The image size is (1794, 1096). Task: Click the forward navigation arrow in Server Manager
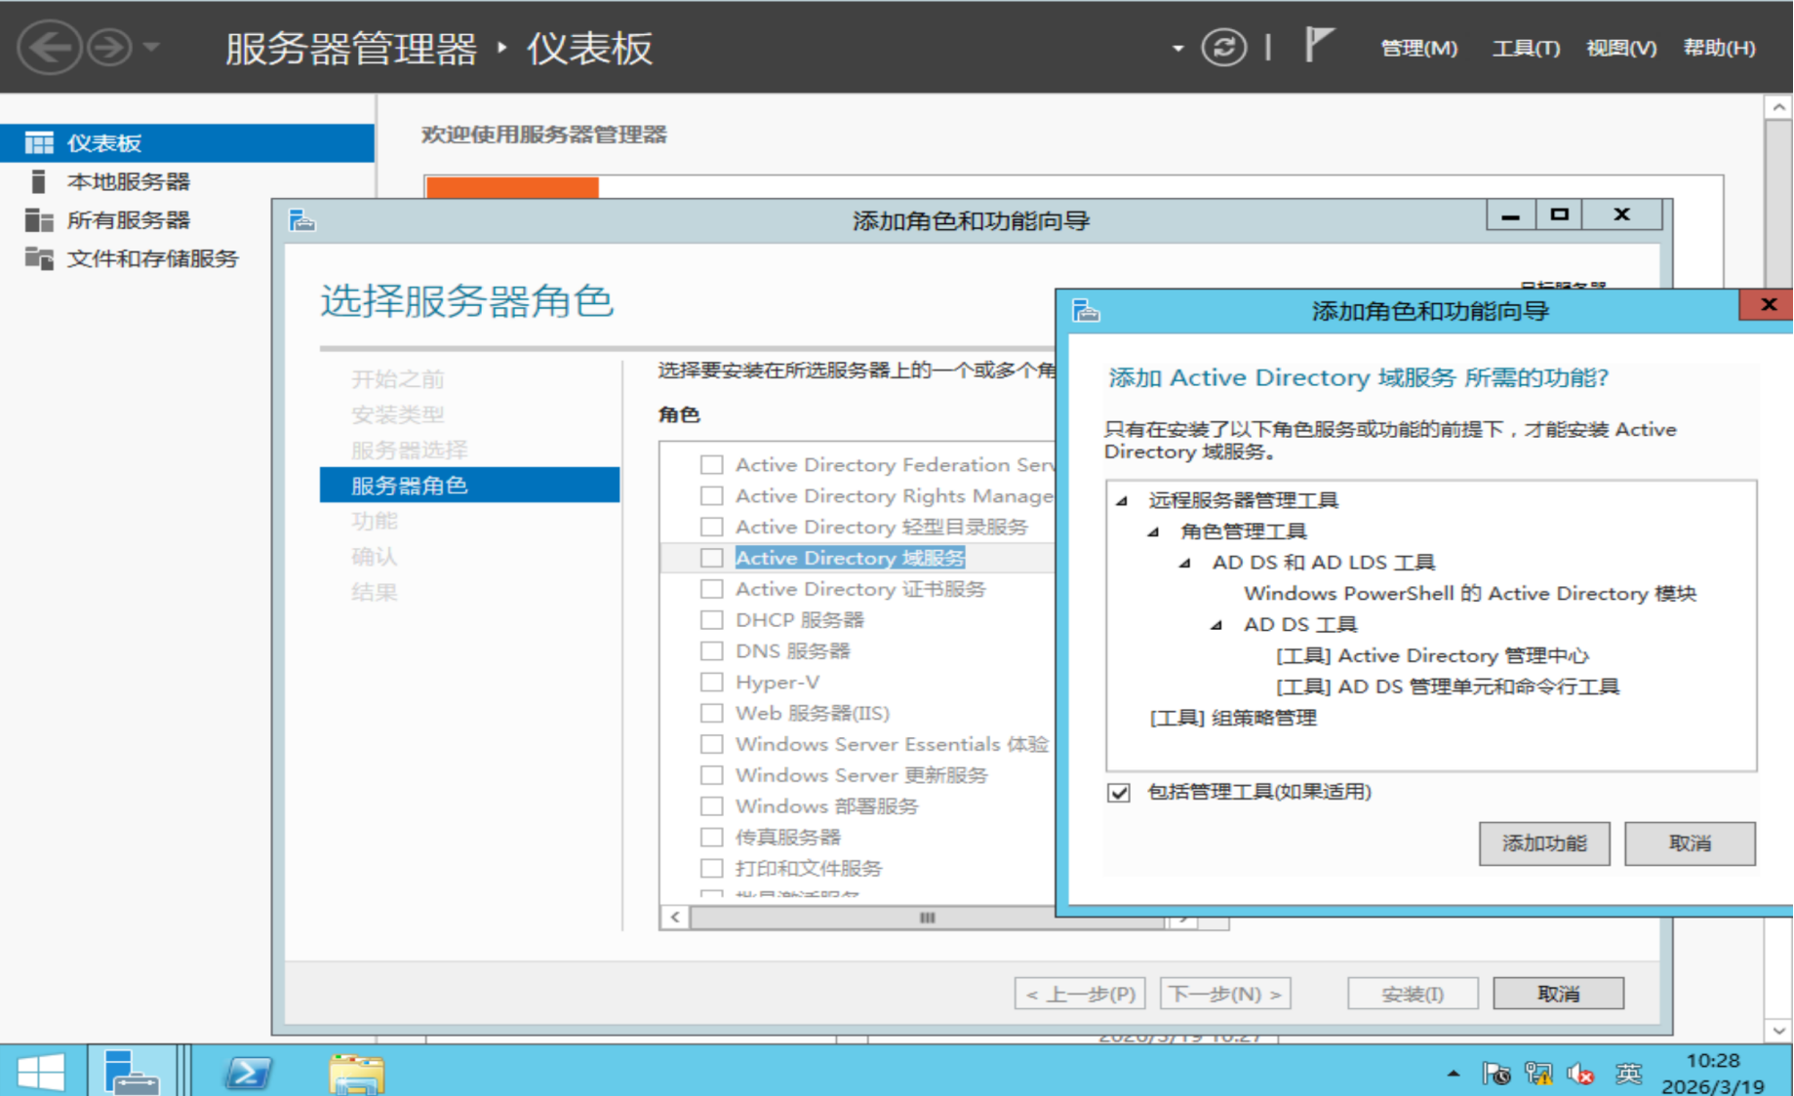point(109,47)
